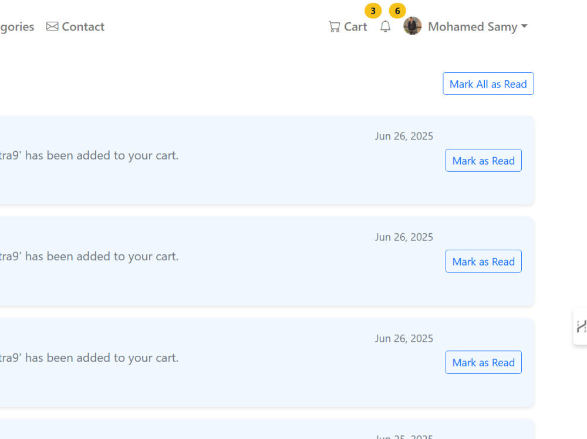This screenshot has height=439, width=587.
Task: Click second notification's Jun 26, 2025 date
Action: pyautogui.click(x=404, y=237)
